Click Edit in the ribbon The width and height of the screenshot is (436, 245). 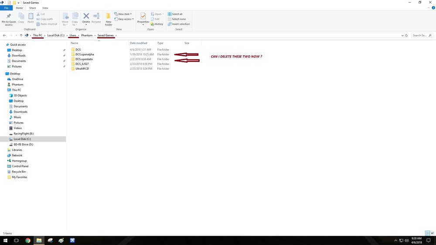[155, 19]
